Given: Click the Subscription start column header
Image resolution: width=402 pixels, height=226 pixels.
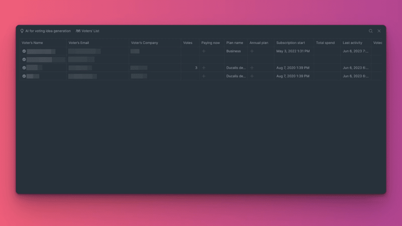Looking at the screenshot, I should pyautogui.click(x=291, y=43).
